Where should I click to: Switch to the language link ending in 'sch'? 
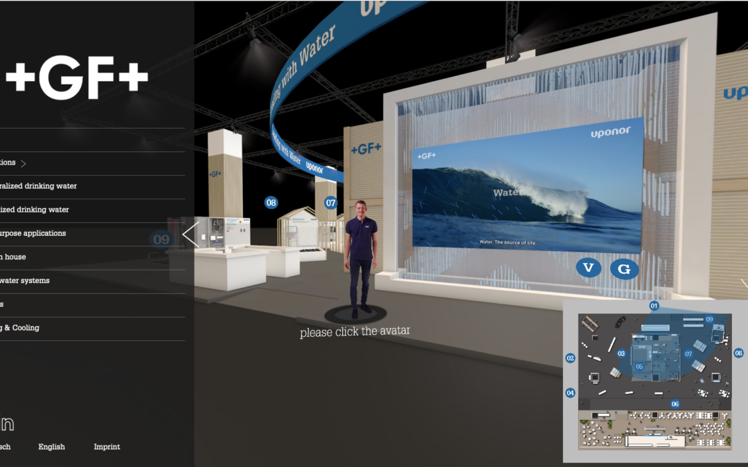pyautogui.click(x=6, y=447)
